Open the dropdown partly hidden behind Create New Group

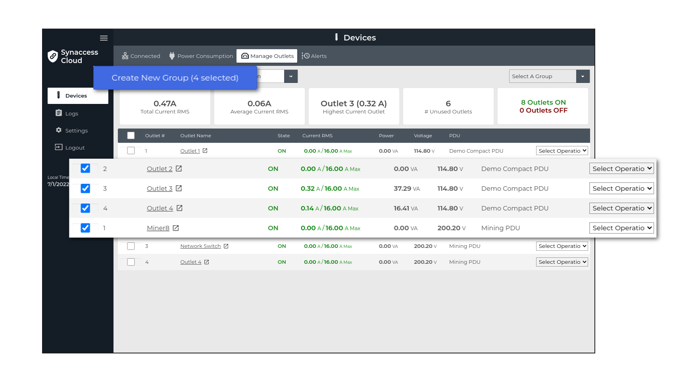(290, 76)
